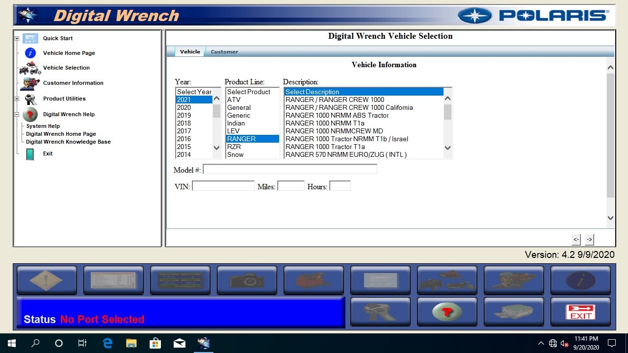
Task: Choose RZR in Product Line list
Action: (x=234, y=147)
